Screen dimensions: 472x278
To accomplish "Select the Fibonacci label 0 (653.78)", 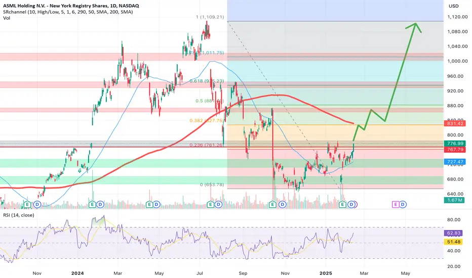I will pos(212,184).
